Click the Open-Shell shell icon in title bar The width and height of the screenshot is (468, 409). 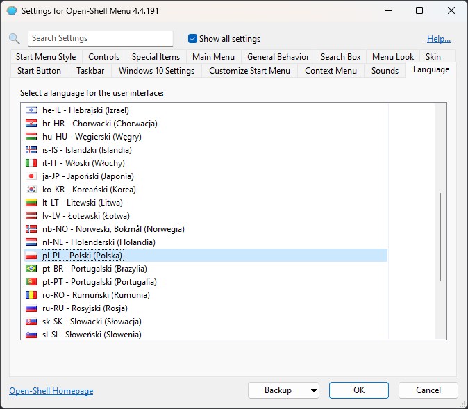[x=12, y=10]
